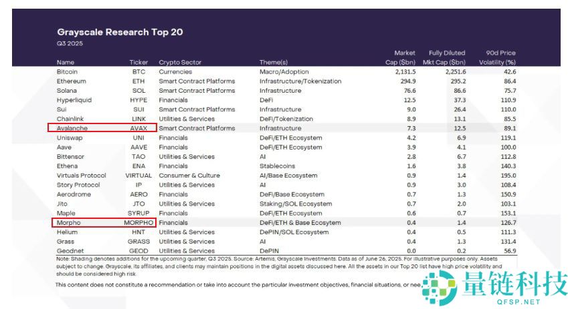Viewport: 568px width, 309px height.
Task: Click the Ethereum market cap value 294.9
Action: click(x=406, y=81)
